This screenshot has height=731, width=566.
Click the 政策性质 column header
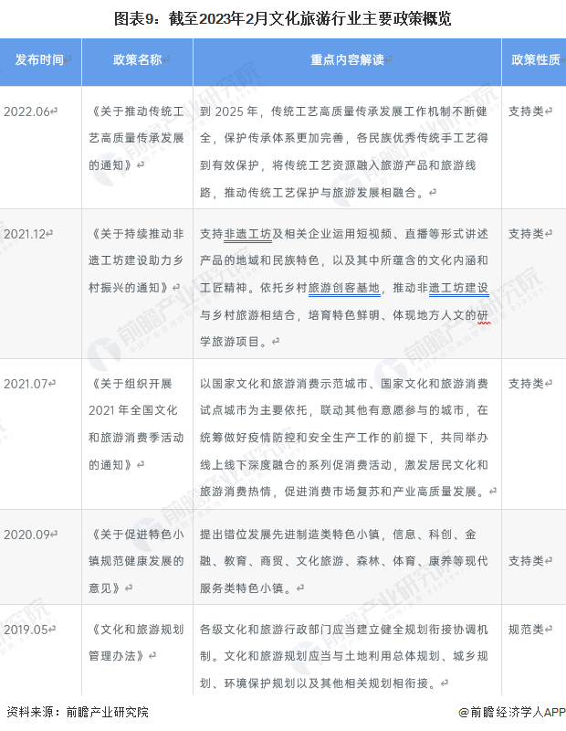[x=534, y=60]
